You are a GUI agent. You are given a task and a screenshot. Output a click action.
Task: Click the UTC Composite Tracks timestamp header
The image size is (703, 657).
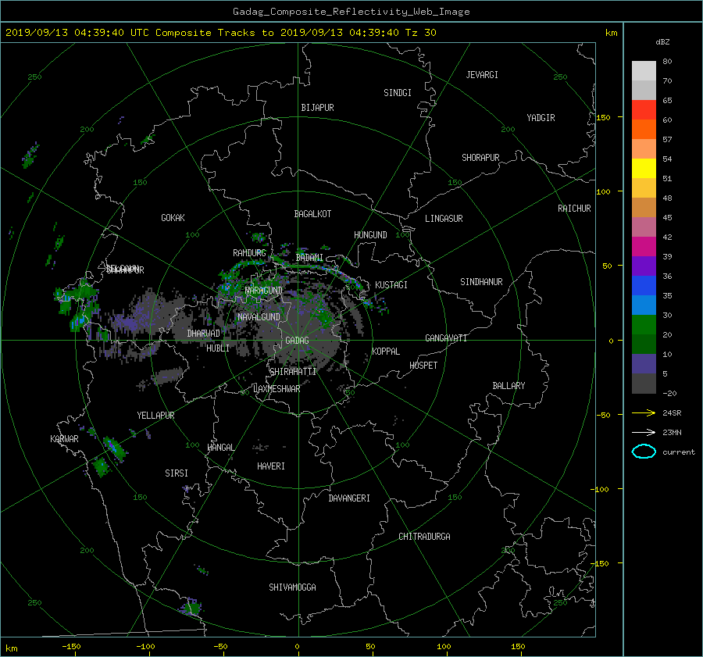(x=220, y=33)
